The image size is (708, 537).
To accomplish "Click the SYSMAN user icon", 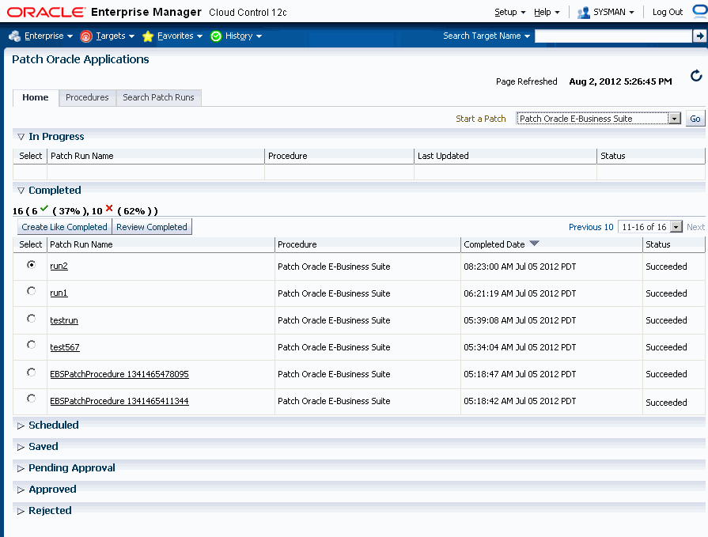I will pyautogui.click(x=583, y=12).
